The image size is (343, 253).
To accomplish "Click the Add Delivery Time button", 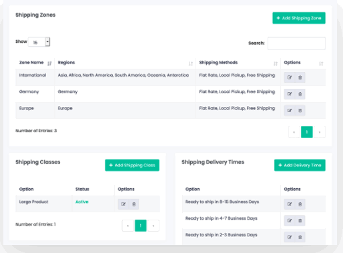I will coord(300,165).
